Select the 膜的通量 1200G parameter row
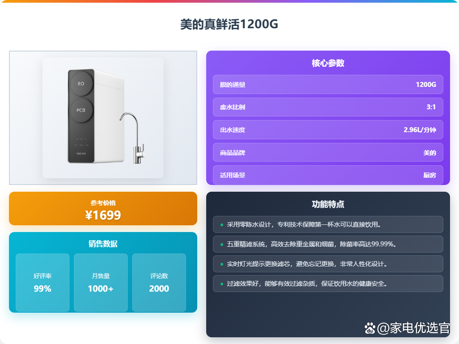This screenshot has height=344, width=459. click(328, 85)
